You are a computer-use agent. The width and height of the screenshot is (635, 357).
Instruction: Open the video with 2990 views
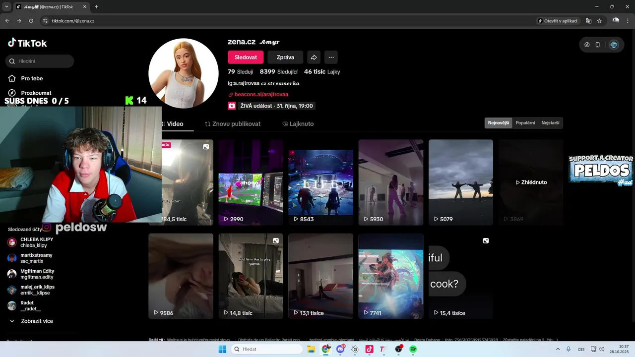click(x=251, y=182)
